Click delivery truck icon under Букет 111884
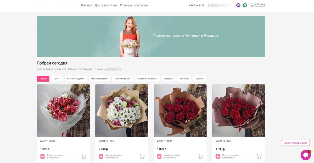 coord(159,156)
